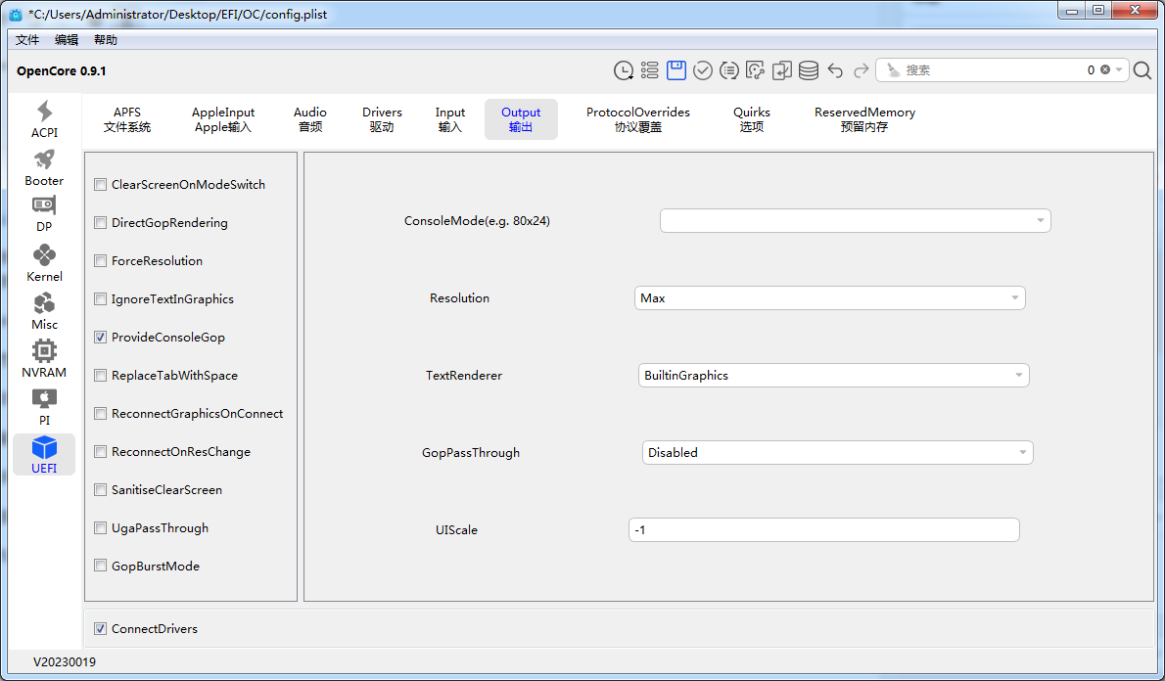Click the clock history icon in toolbar

(624, 70)
